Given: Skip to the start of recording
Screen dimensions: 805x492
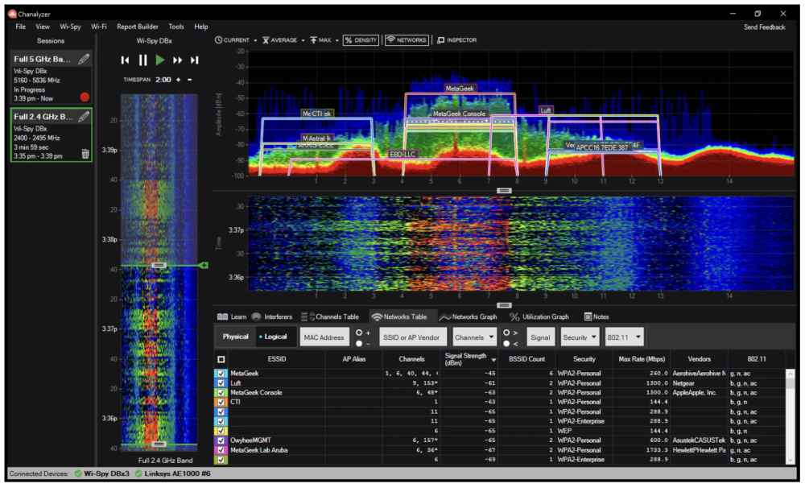Looking at the screenshot, I should (x=125, y=60).
